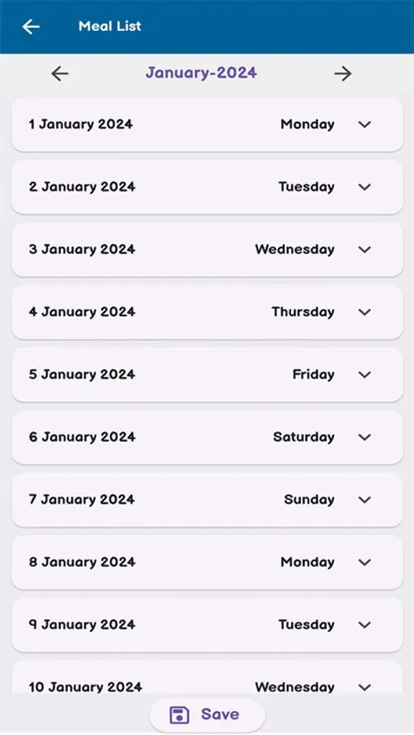This screenshot has width=414, height=735.
Task: Select the January-2024 month label
Action: [x=201, y=73]
